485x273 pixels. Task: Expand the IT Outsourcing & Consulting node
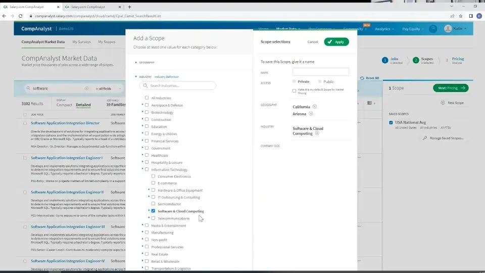(149, 197)
